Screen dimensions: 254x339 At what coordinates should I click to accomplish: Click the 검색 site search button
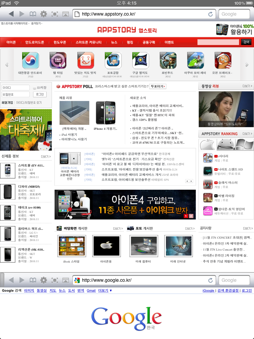tap(246, 42)
